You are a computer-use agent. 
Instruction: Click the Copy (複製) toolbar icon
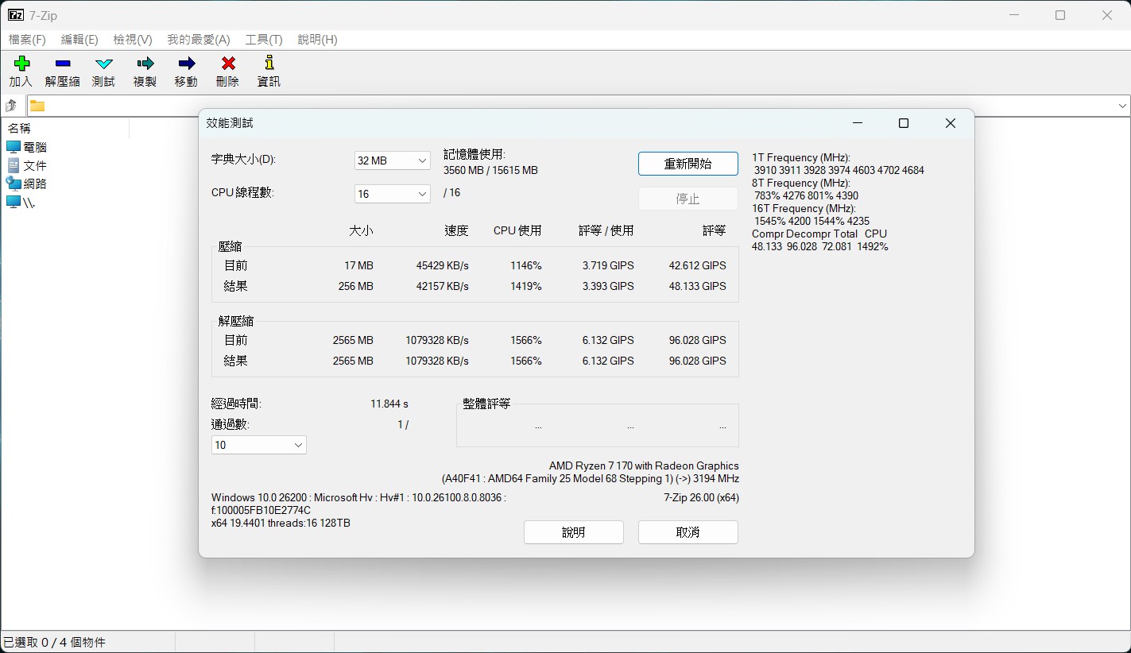(145, 64)
